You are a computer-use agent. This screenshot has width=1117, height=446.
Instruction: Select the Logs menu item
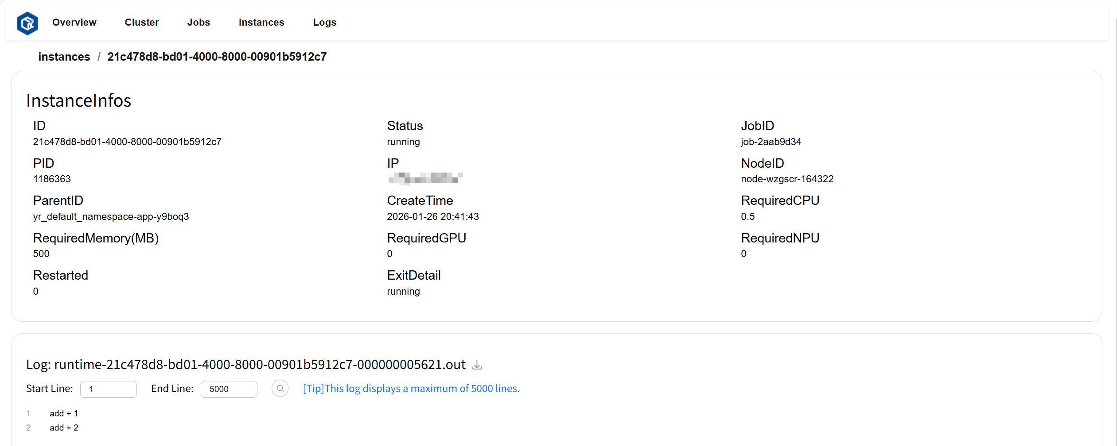click(x=324, y=23)
